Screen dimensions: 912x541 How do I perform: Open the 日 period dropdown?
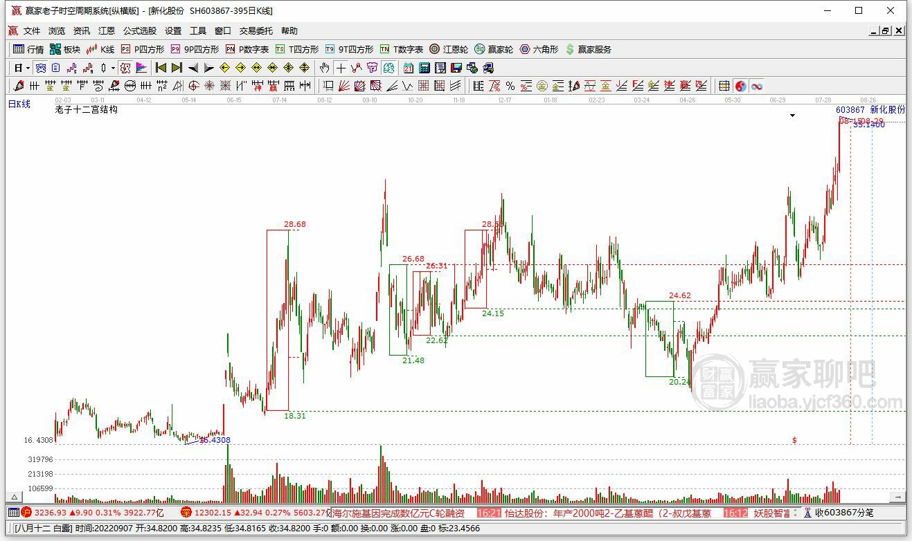(22, 68)
